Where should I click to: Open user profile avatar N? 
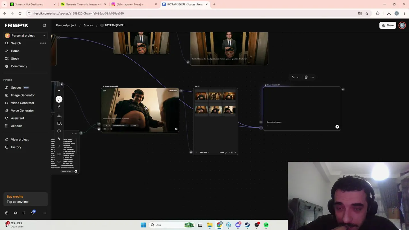tap(402, 25)
